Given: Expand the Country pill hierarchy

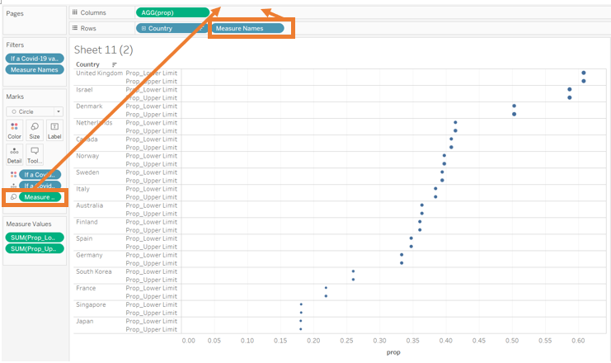Looking at the screenshot, I should coord(143,29).
